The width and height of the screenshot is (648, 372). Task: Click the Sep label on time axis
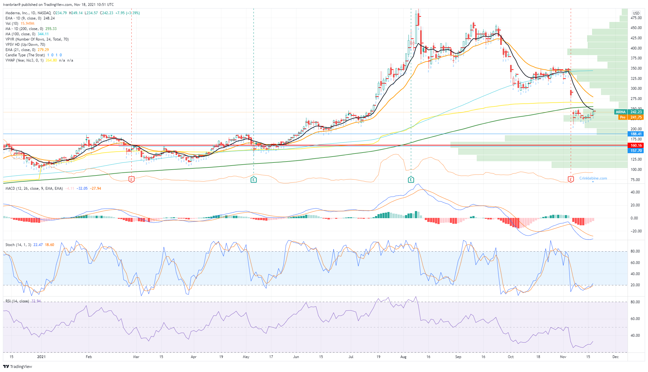point(458,357)
